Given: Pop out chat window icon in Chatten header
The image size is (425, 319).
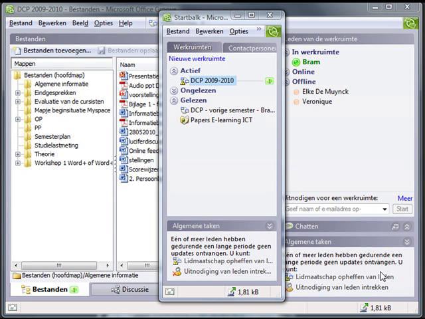Looking at the screenshot, I should click(x=396, y=227).
